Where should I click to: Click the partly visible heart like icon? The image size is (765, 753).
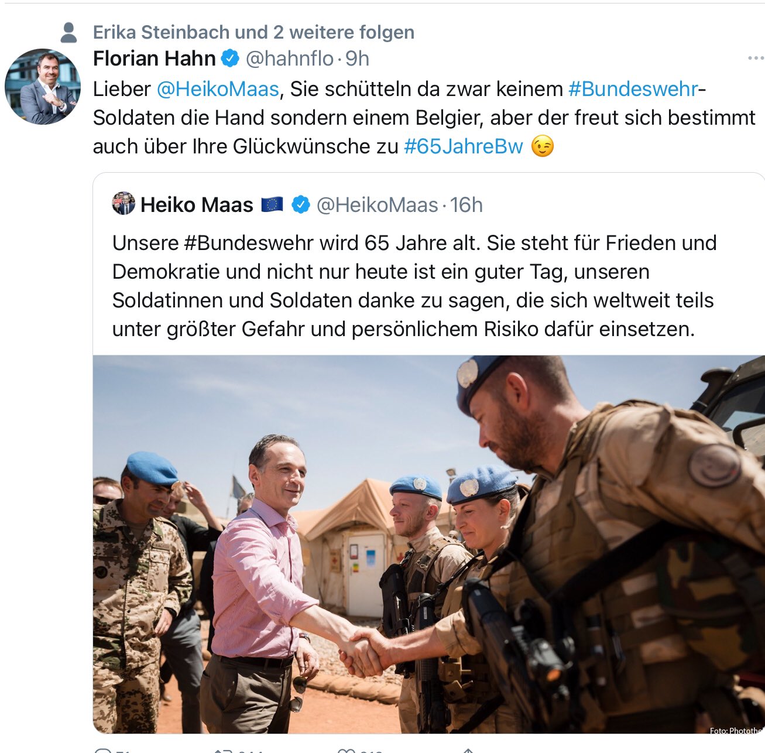coord(346,750)
